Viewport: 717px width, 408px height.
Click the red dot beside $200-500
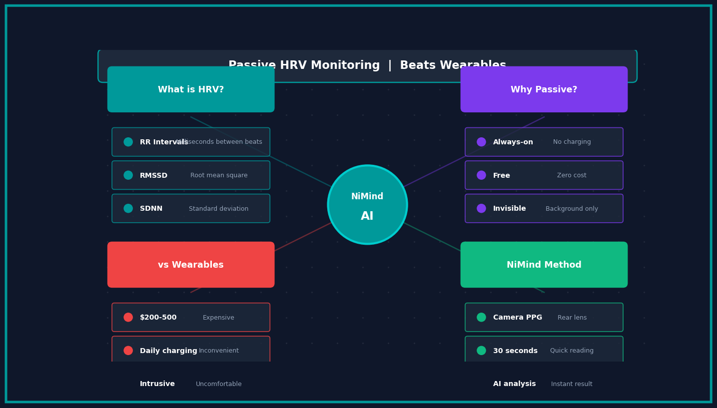(128, 317)
